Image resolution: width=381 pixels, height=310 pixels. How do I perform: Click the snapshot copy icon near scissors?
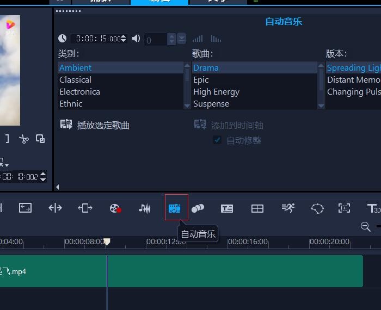click(x=40, y=139)
